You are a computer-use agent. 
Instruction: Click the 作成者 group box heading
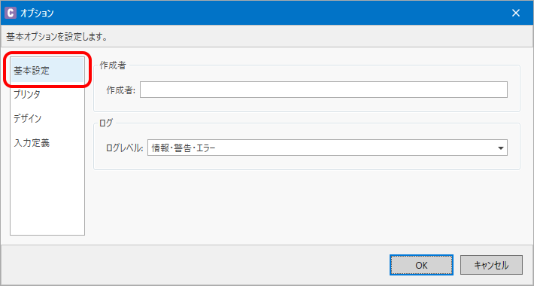tap(112, 65)
